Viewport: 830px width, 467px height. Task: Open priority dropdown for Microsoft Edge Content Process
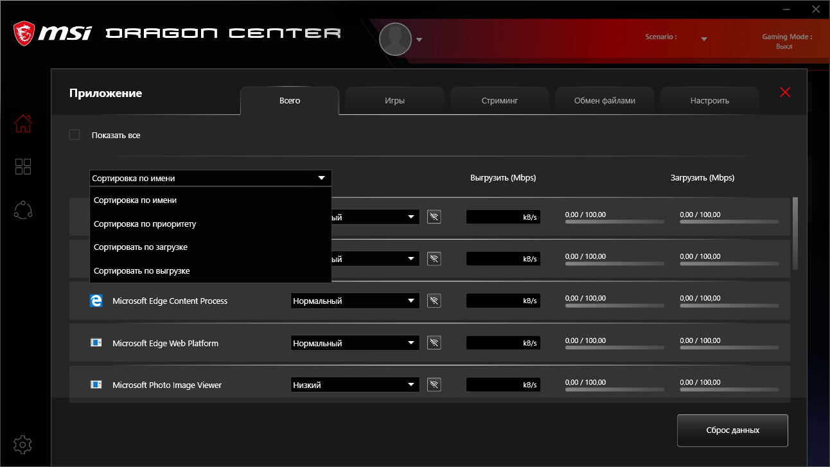coord(355,301)
